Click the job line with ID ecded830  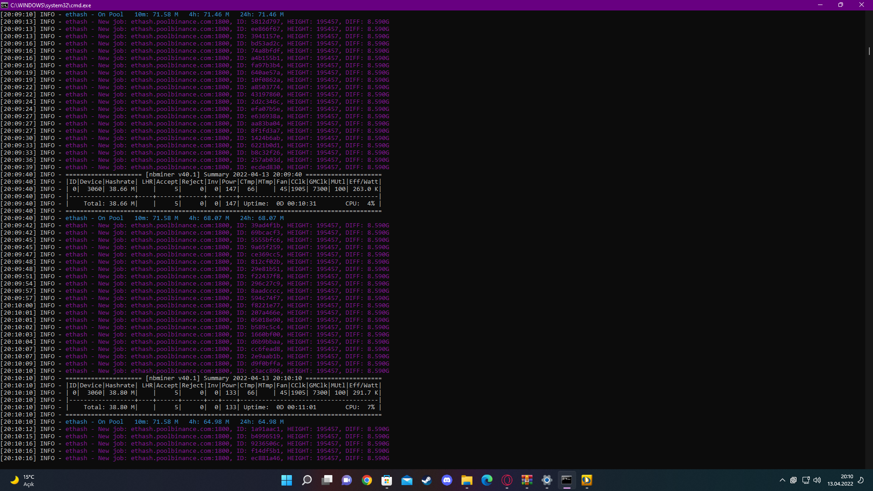[195, 167]
